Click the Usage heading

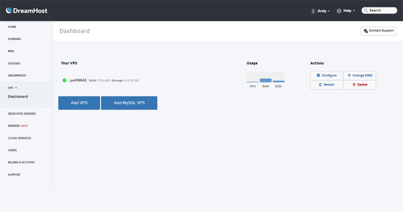coord(252,63)
